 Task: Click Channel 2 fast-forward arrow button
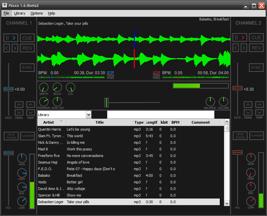pyautogui.click(x=244, y=48)
